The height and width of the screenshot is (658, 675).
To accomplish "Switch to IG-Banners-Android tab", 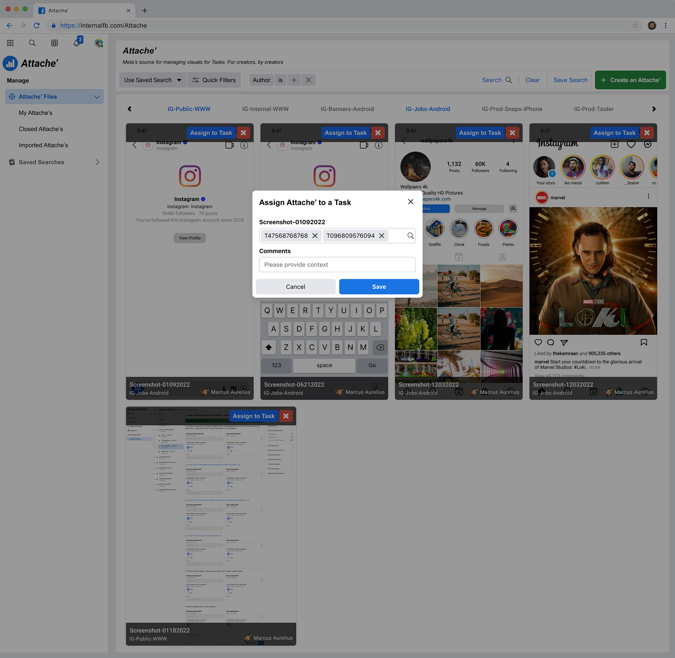I will coord(347,109).
